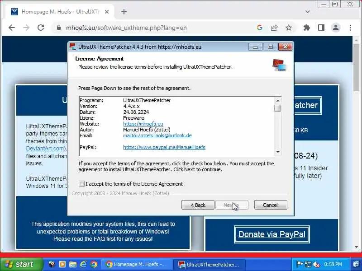Click the Cancel button in installer
Screen dimensions: 362x271
[271, 205]
